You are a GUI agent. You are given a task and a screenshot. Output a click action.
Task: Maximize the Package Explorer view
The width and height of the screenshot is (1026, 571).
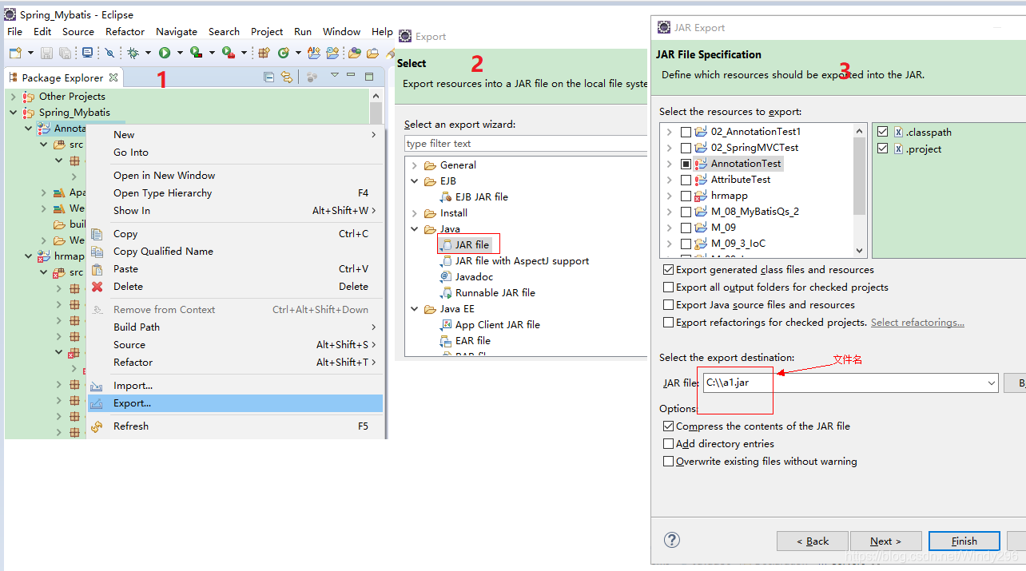pos(369,77)
